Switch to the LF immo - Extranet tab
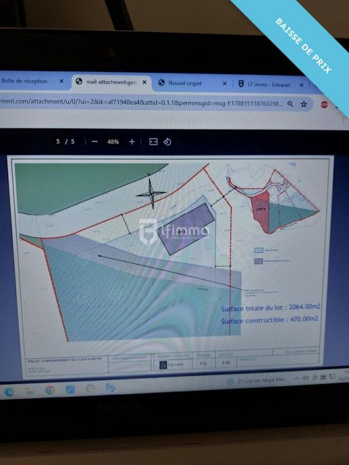 (268, 84)
